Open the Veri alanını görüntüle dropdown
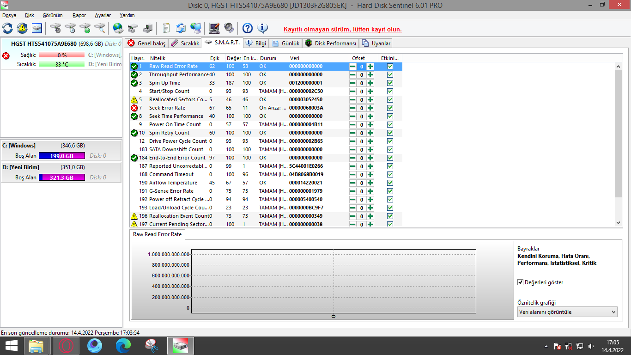The image size is (631, 355). [x=567, y=312]
